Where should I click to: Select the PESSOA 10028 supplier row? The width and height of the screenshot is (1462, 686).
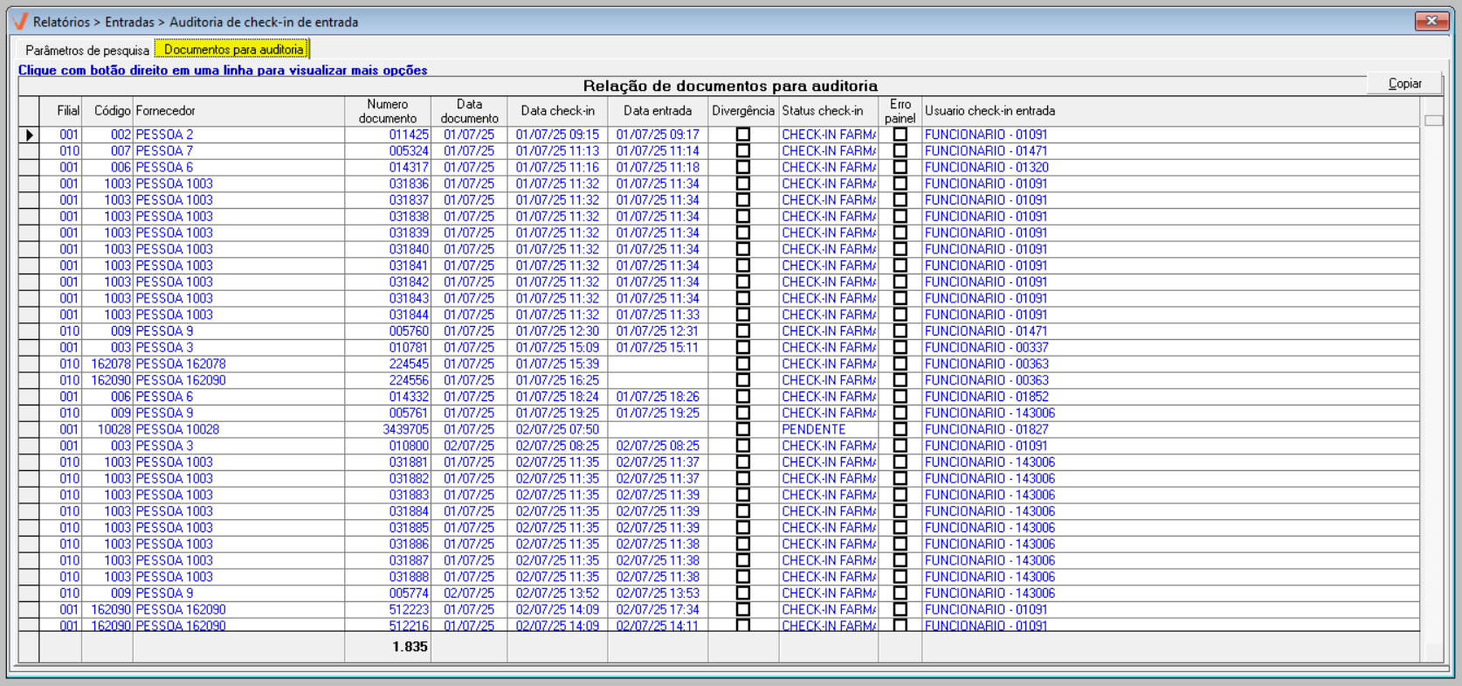click(x=177, y=430)
